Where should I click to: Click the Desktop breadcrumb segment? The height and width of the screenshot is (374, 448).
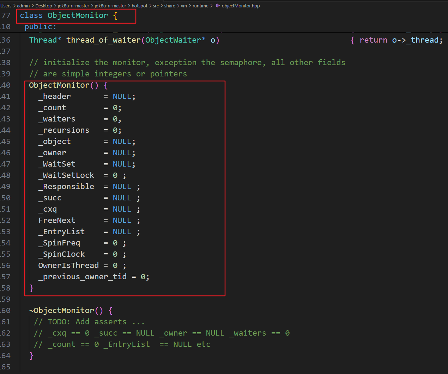pos(44,6)
